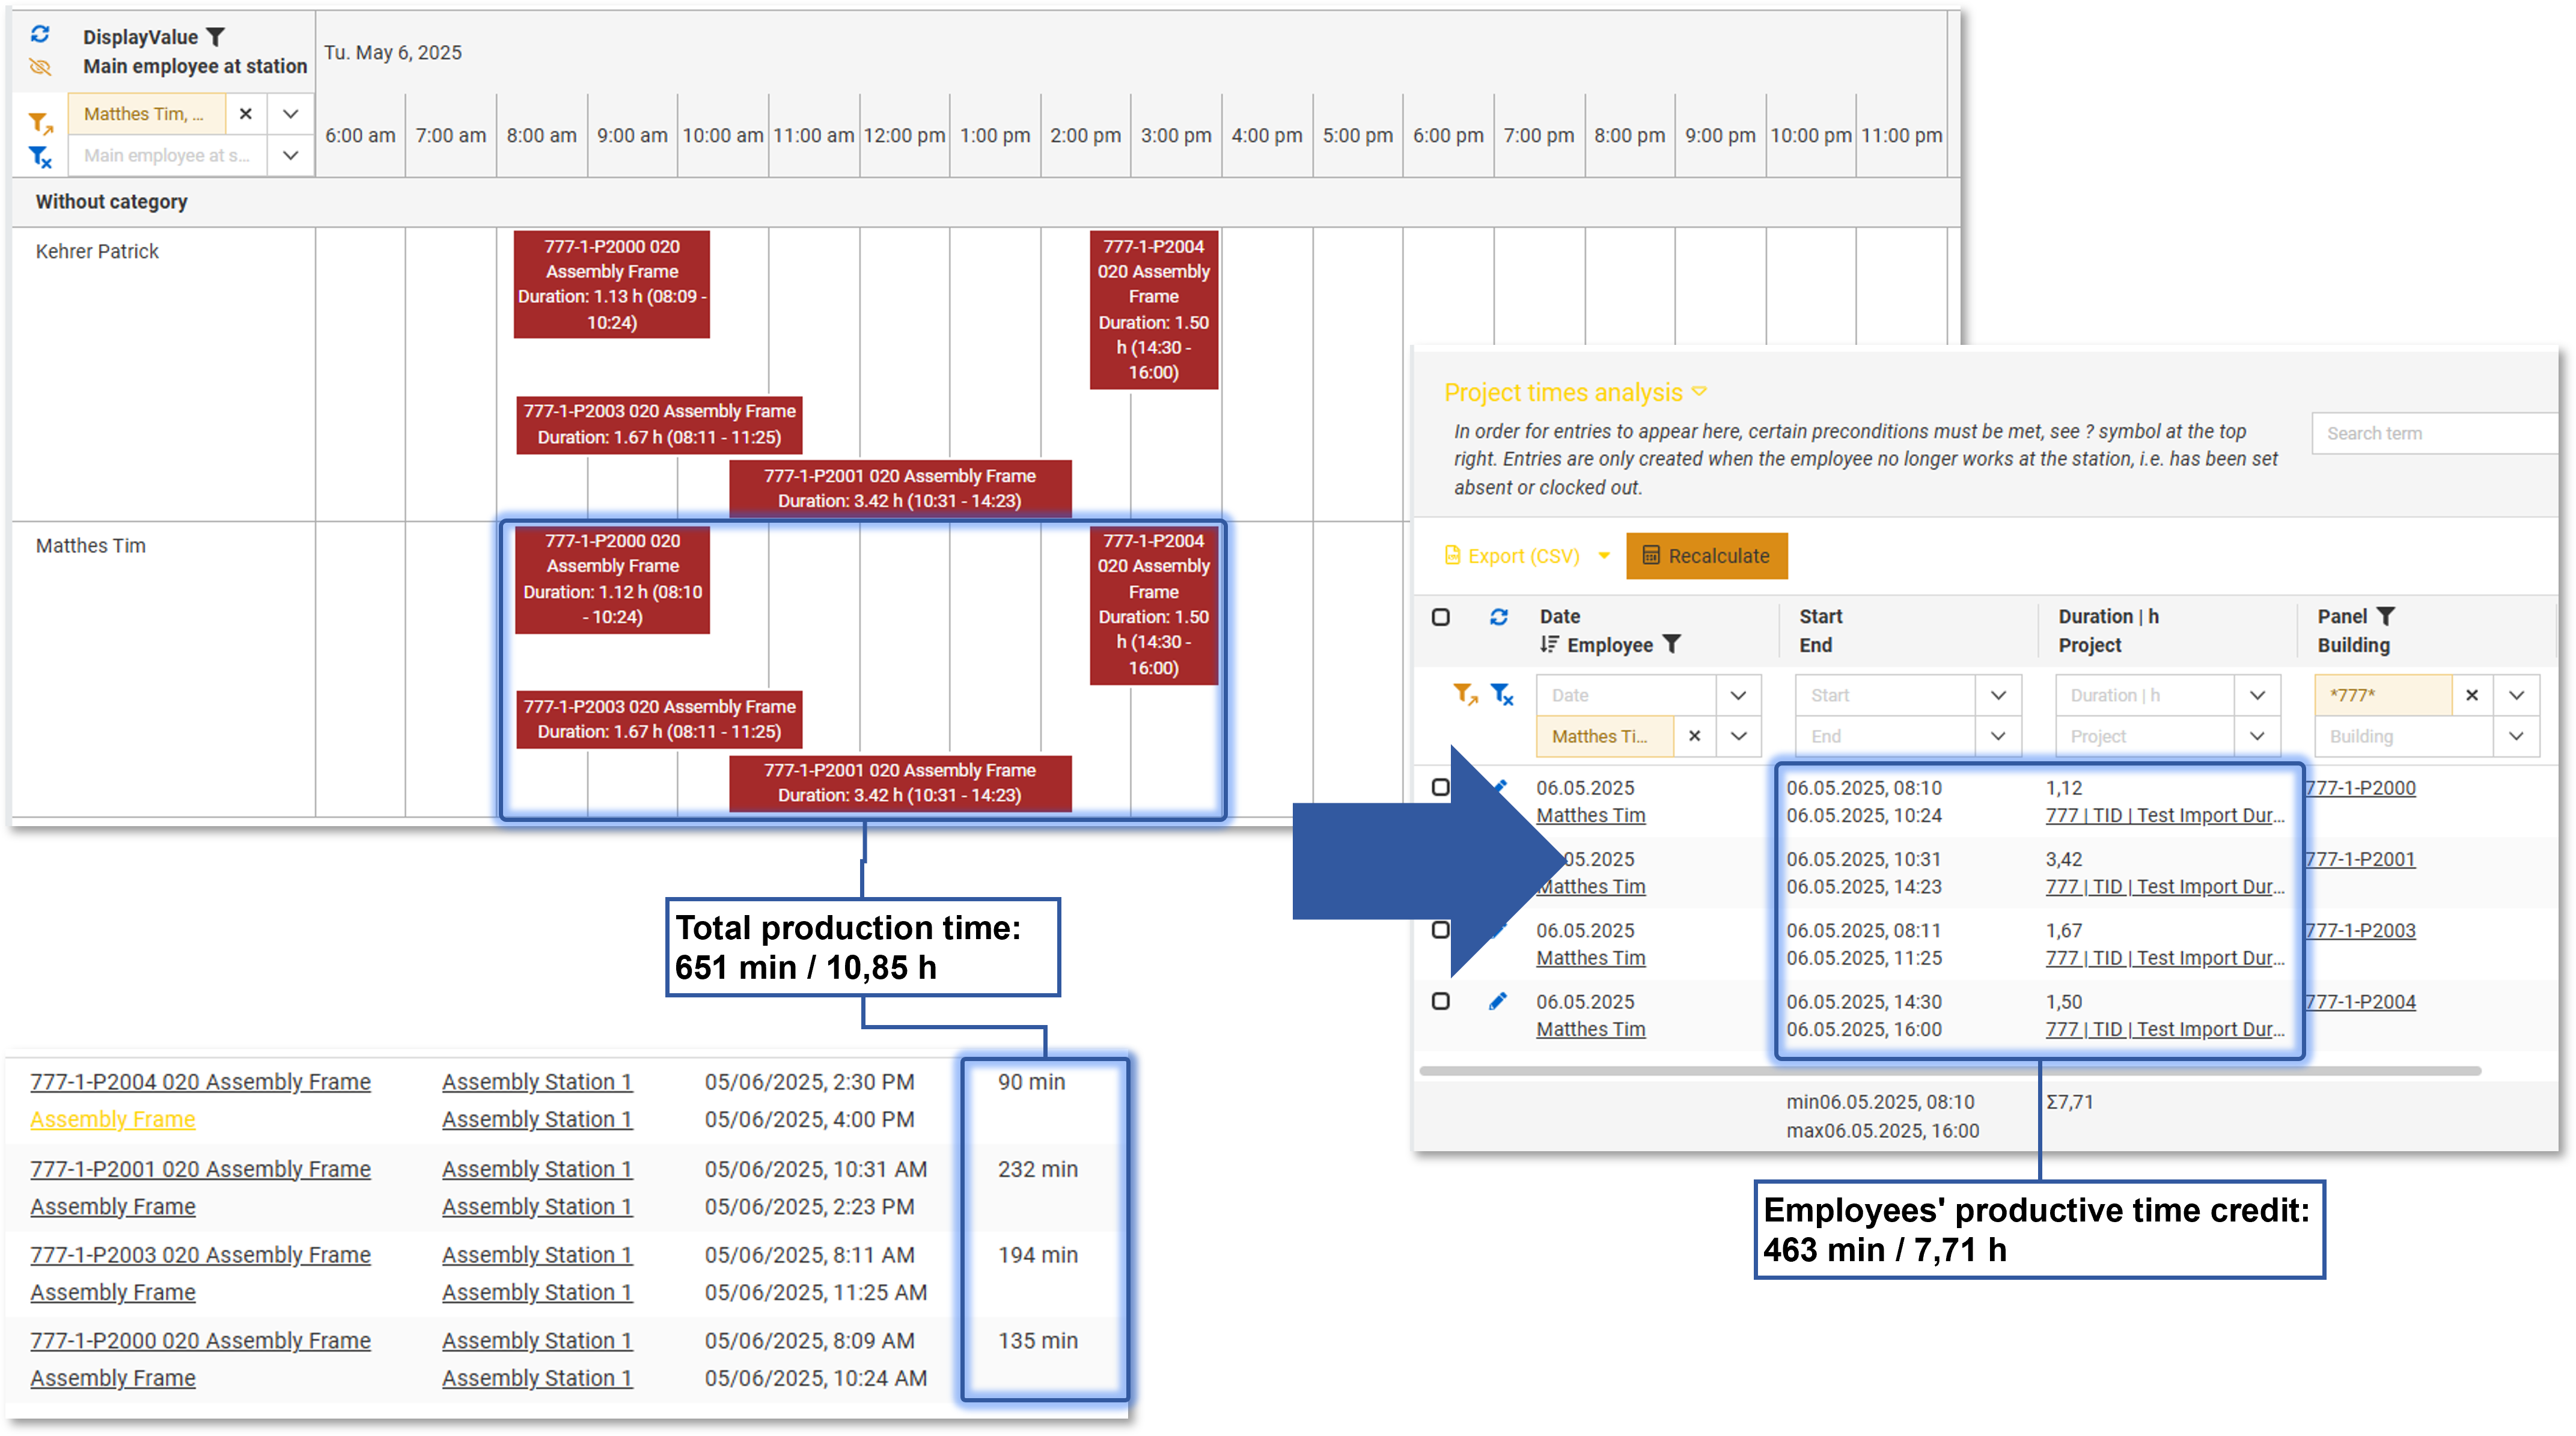Click the Employee column filter funnel
This screenshot has width=2576, height=1436.
pos(1671,645)
